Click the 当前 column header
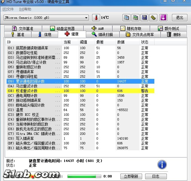The height and width of the screenshot is (181, 191). 70,42
